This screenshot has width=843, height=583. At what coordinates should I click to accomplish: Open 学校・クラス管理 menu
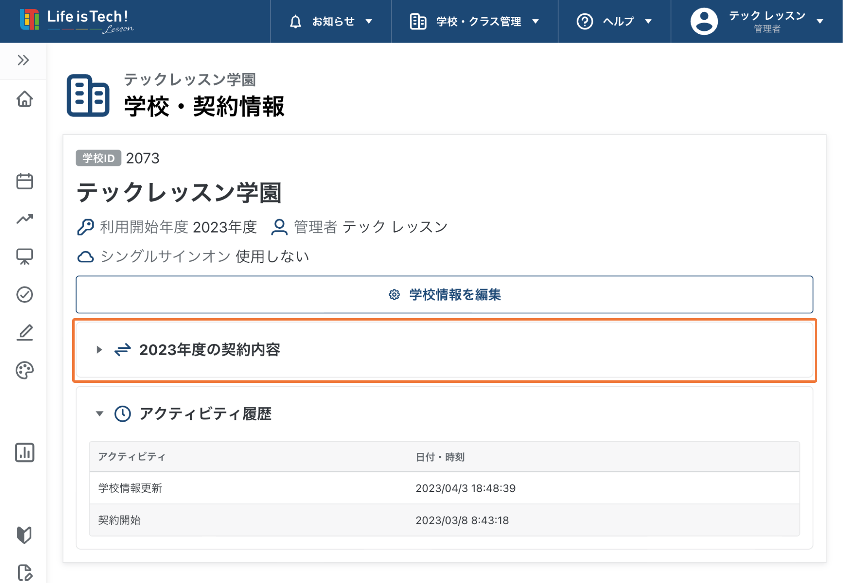click(475, 21)
